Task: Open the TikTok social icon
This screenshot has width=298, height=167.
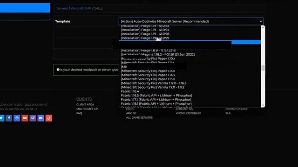Action: click(48, 118)
